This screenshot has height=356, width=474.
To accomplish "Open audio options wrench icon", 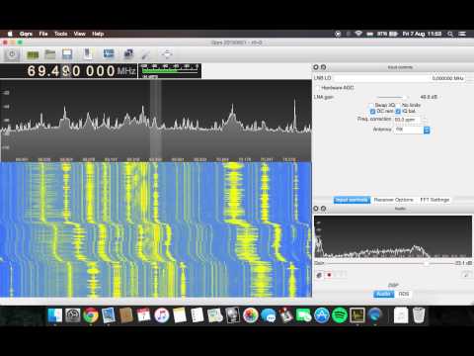I will 466,275.
